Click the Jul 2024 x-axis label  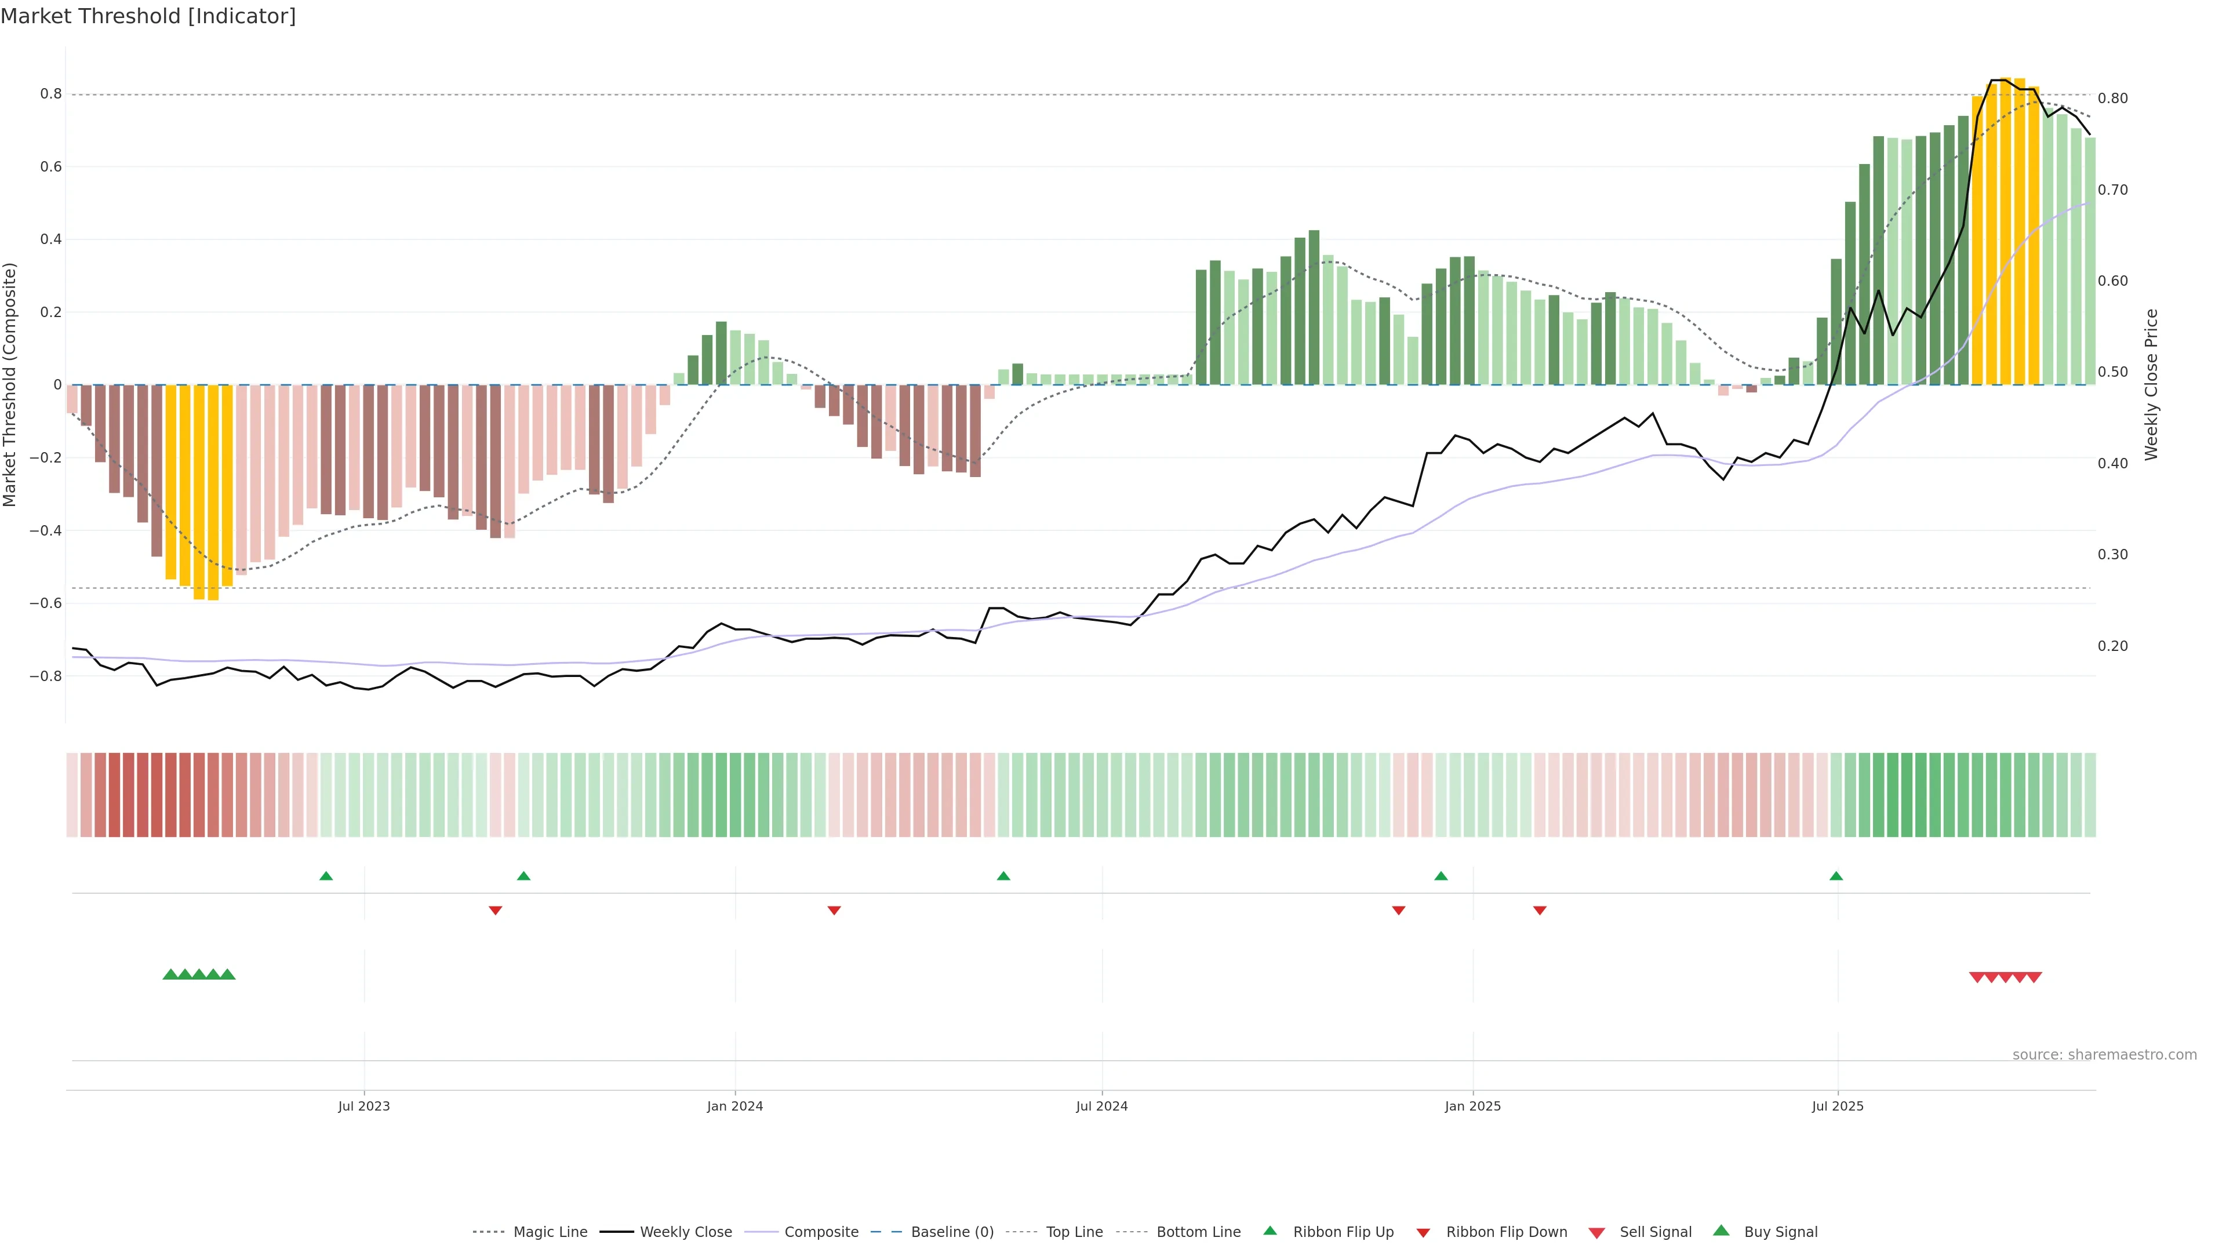[x=1102, y=1106]
